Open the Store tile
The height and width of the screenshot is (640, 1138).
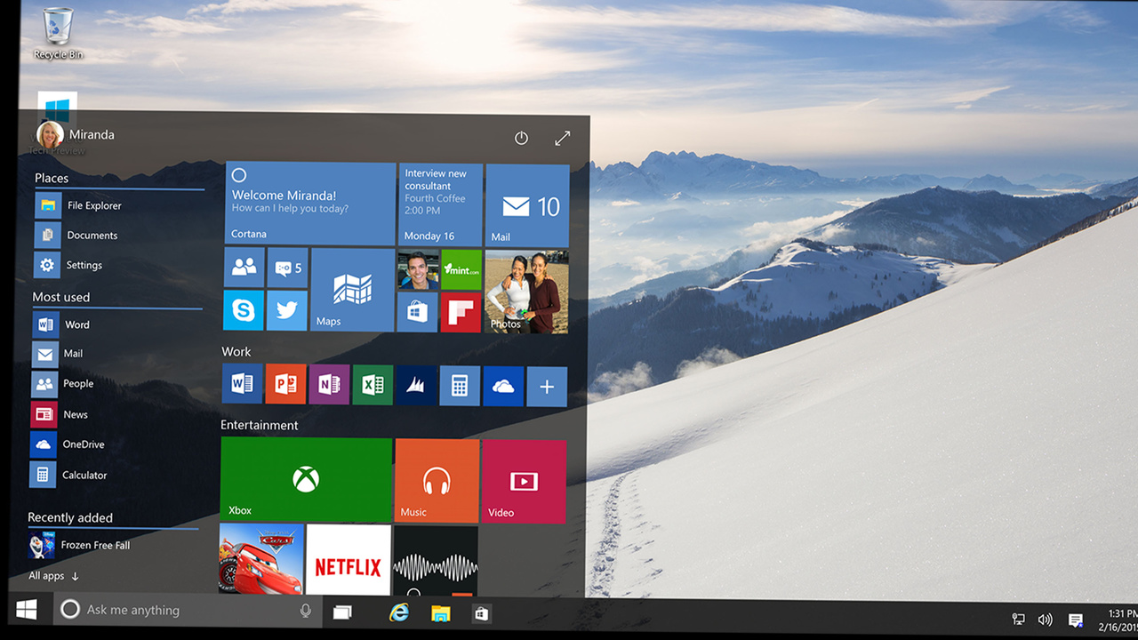pyautogui.click(x=417, y=313)
